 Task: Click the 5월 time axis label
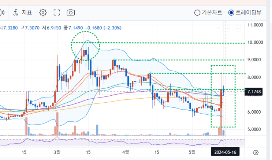(192, 152)
